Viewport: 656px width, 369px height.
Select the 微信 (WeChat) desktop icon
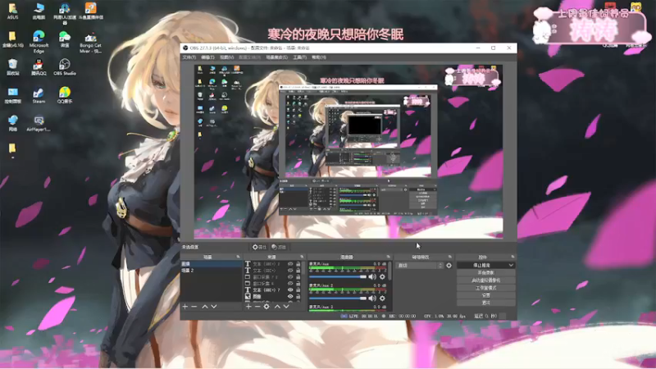(x=65, y=39)
